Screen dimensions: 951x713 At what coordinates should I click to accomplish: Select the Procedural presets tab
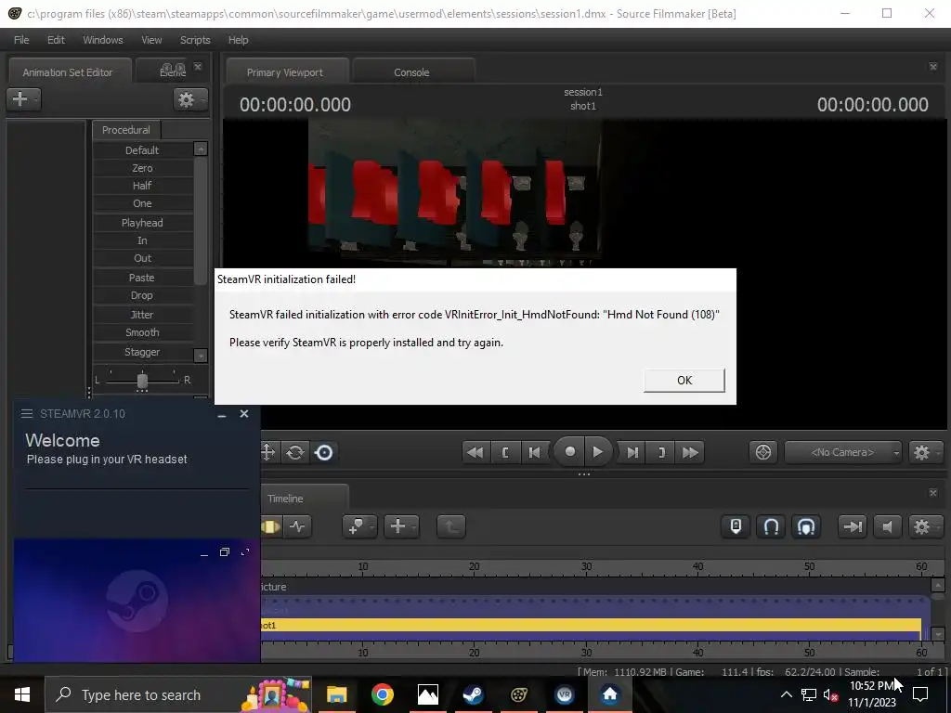click(x=126, y=130)
